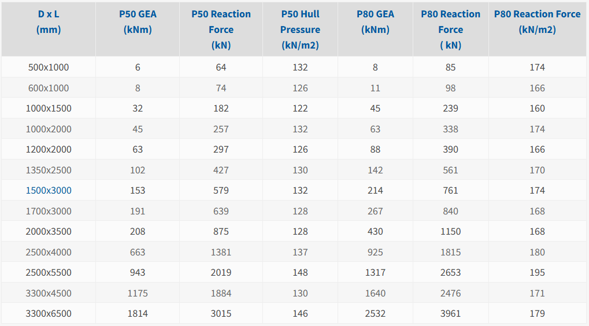Select the "P50 GEA (kNm)" column header

point(138,22)
